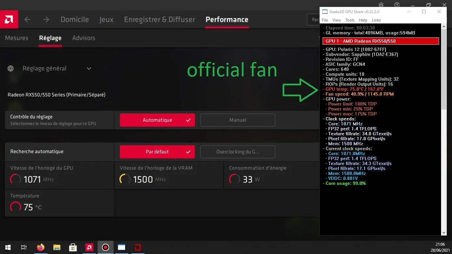
Task: Switch to the Jeux tab
Action: (107, 20)
